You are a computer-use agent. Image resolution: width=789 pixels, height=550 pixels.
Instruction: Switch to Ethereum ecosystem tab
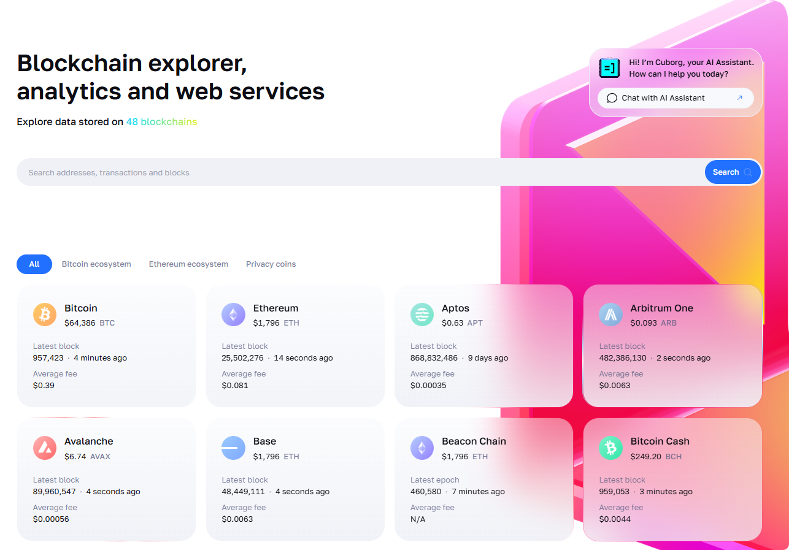point(188,264)
